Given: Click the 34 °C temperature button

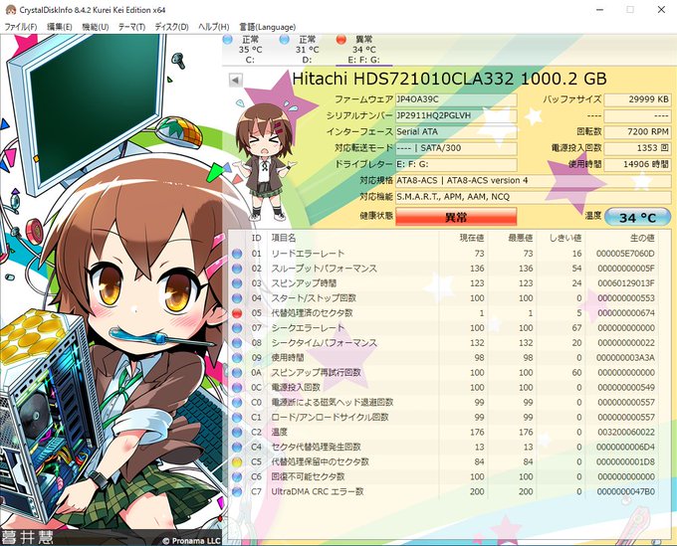Looking at the screenshot, I should coord(637,217).
